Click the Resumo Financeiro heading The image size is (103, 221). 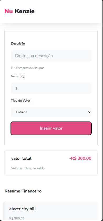point(23,191)
